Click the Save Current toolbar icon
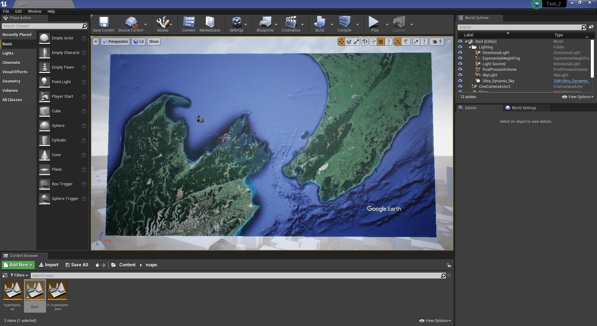The height and width of the screenshot is (326, 597). tap(104, 24)
